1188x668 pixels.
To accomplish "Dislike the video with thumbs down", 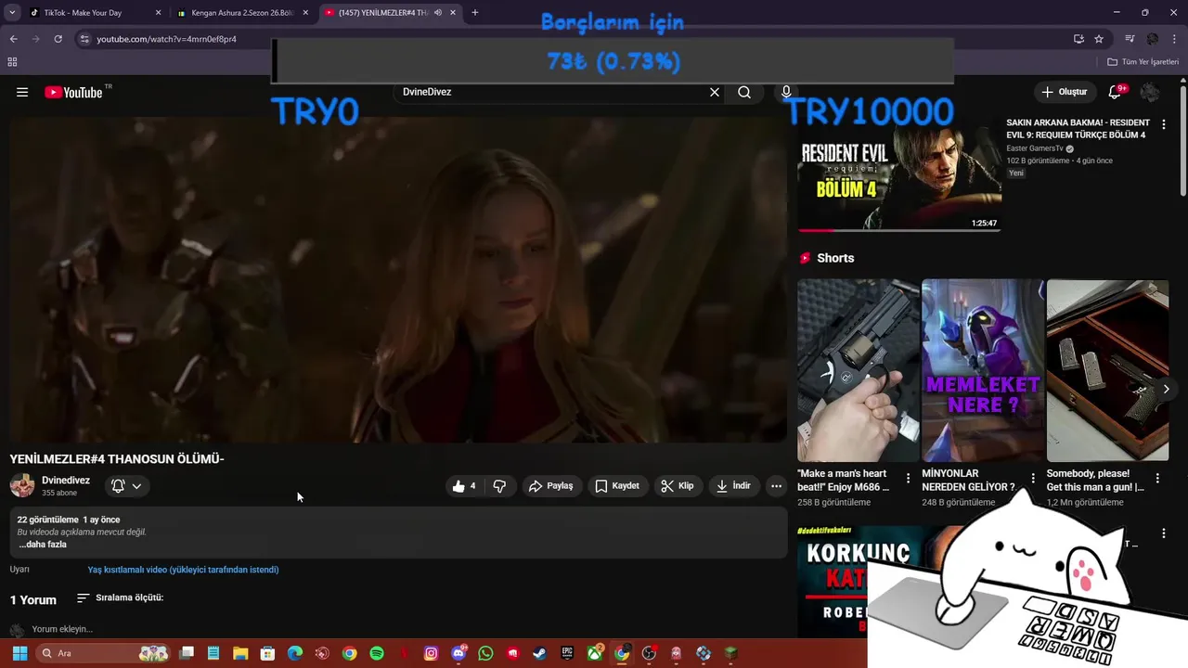I will [499, 485].
